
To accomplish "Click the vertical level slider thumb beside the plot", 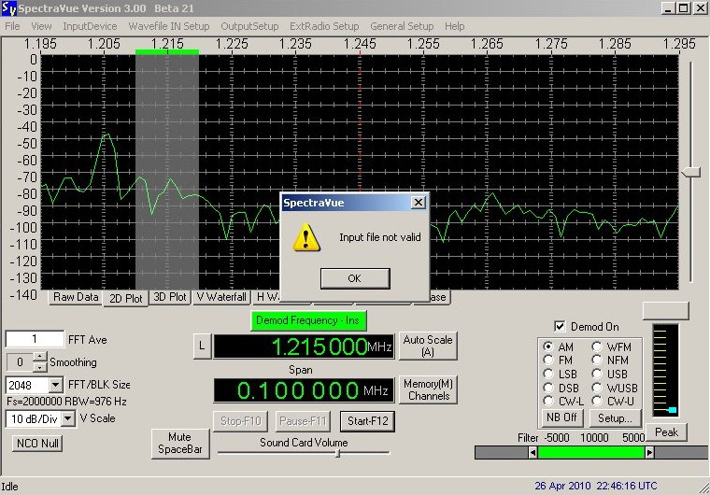I will [x=691, y=172].
